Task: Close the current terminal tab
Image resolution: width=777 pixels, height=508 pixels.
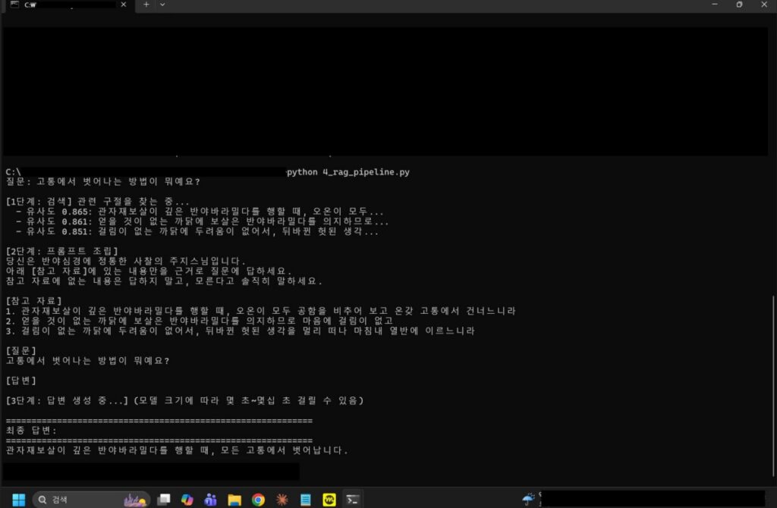Action: (x=124, y=5)
